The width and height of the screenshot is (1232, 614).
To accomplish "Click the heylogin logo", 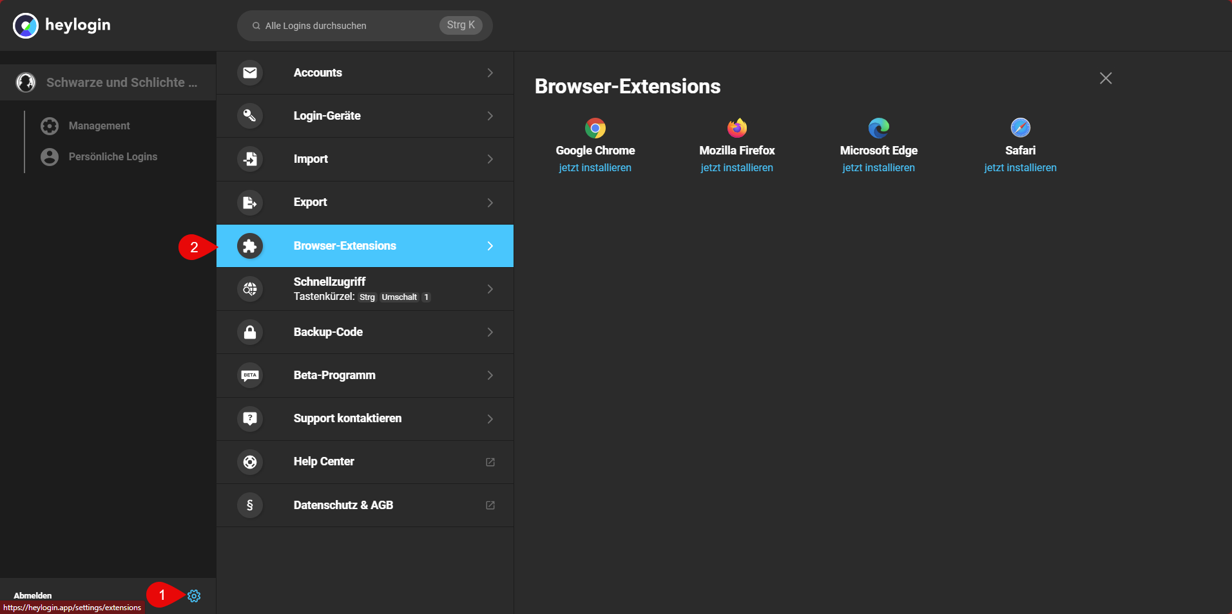I will [x=62, y=26].
